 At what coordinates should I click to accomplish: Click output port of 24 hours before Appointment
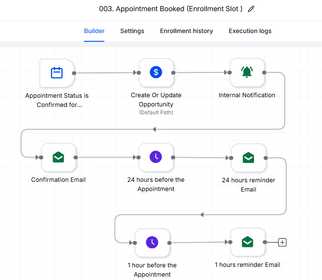173,157
